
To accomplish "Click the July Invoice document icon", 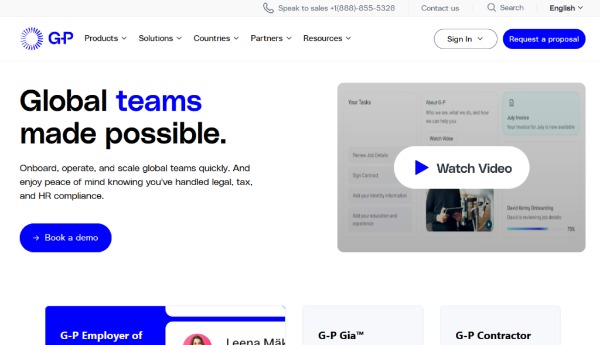I will point(512,103).
